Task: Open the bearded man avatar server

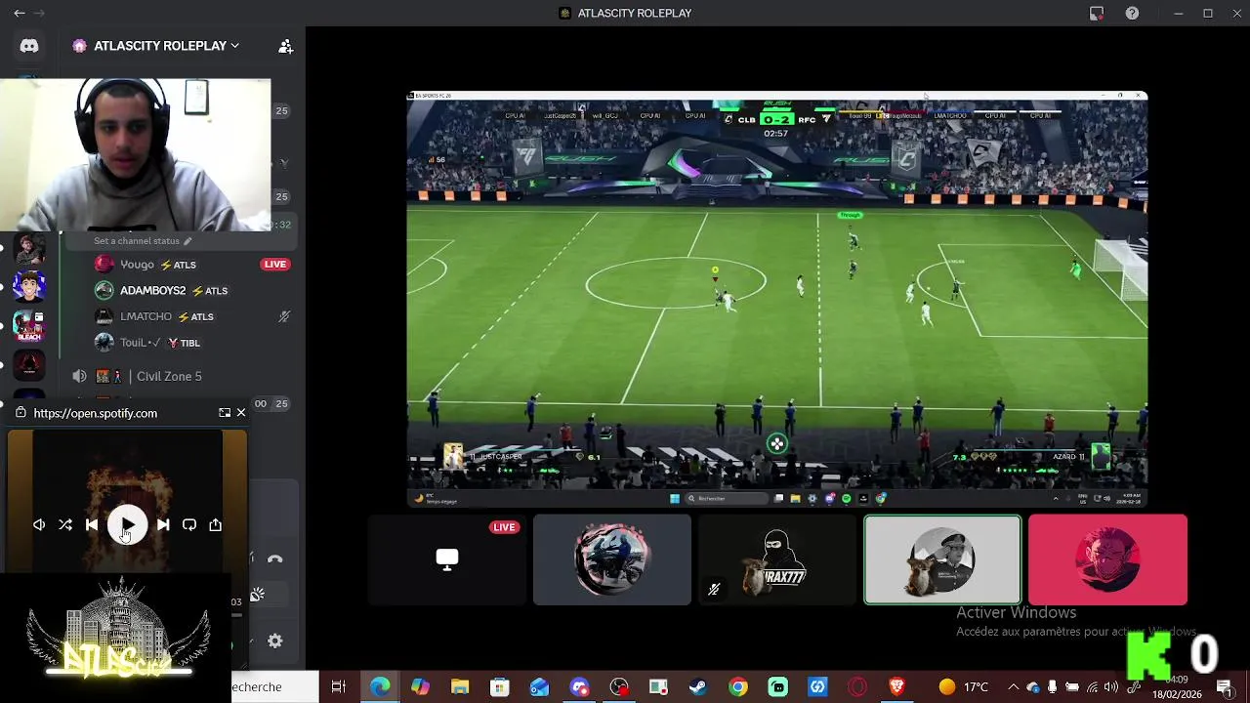Action: click(29, 251)
